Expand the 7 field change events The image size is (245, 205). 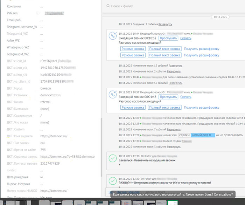click(174, 130)
